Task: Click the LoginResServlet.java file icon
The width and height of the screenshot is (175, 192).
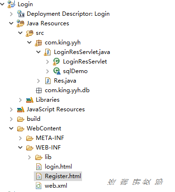Action: point(48,52)
